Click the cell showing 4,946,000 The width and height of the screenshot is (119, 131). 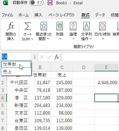click(x=106, y=83)
